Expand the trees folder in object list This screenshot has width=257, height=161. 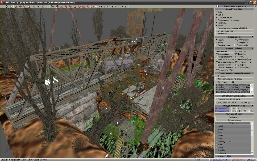pyautogui.click(x=216, y=144)
